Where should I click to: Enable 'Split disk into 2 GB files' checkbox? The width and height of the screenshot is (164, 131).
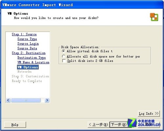pos(64,61)
